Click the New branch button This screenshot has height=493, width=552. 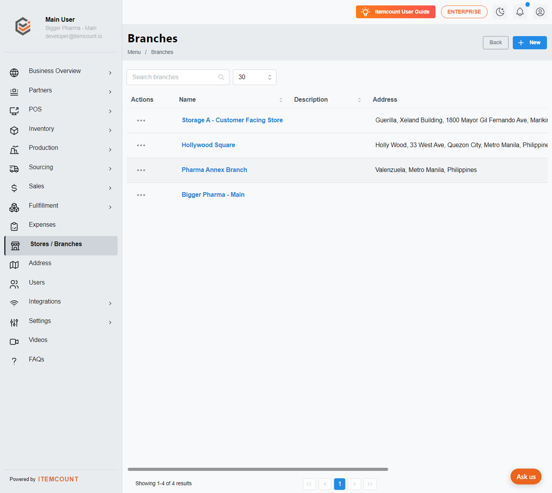tap(530, 43)
